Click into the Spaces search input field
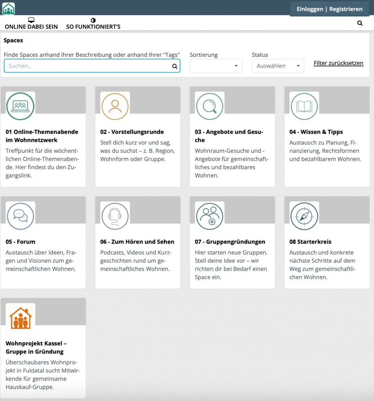Screen dimensions: 374x401 coord(88,66)
